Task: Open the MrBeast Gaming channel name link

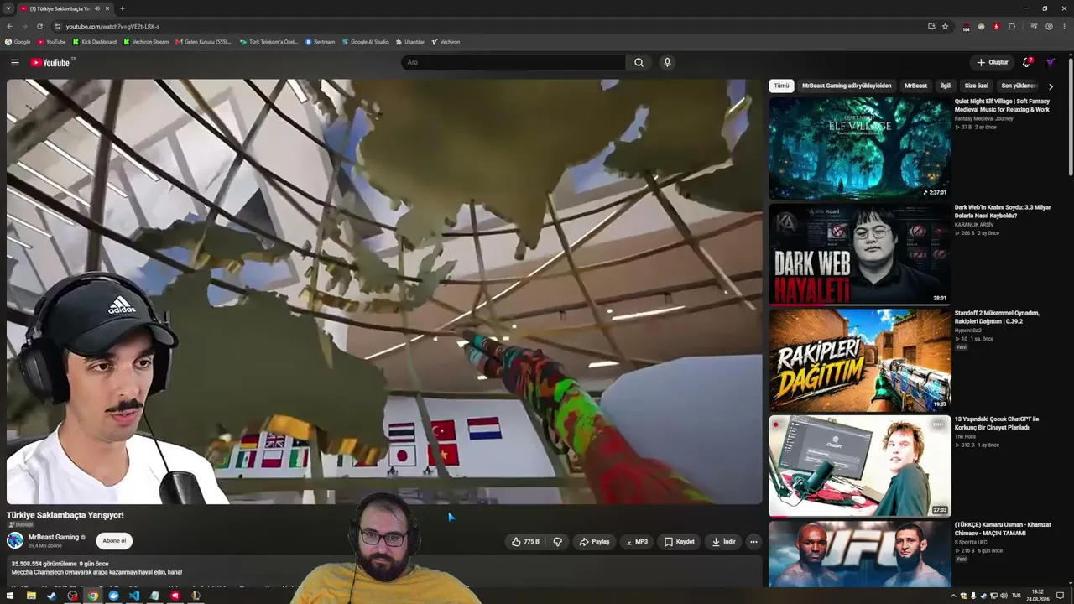Action: (54, 537)
